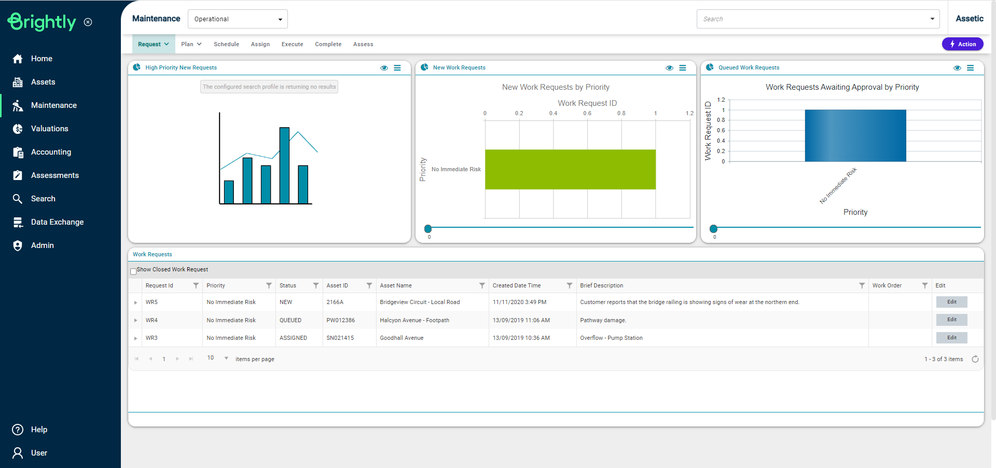Click the Admin shield icon
This screenshot has height=468, width=996.
pos(18,245)
